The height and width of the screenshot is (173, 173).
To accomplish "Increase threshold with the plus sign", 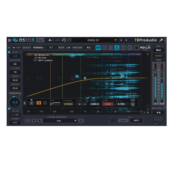I will [20, 96].
